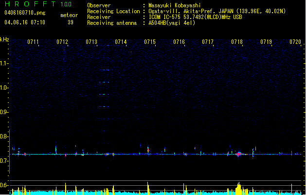This screenshot has height=195, width=306.
Task: Click the 0.9 kHz axis label
Action: coord(4,112)
